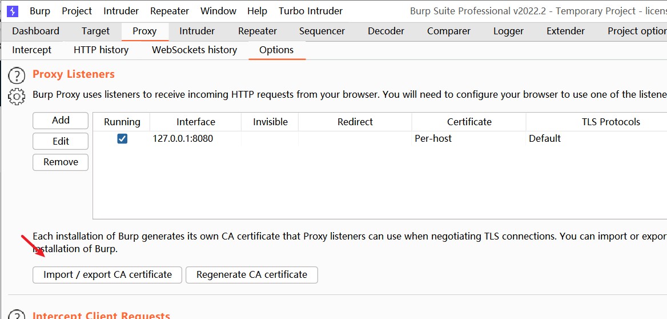The height and width of the screenshot is (319, 667).
Task: Click the Default TLS protocols cell
Action: click(x=597, y=138)
